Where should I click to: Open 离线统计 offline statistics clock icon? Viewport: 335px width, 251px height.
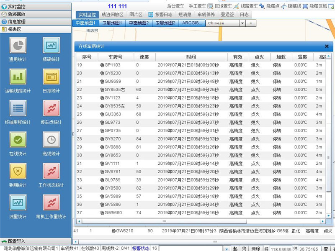[x=51, y=139]
